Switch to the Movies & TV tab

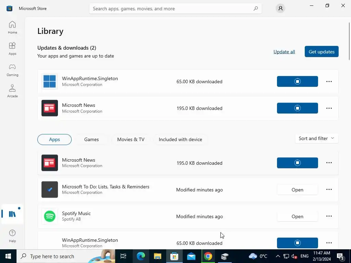point(131,140)
